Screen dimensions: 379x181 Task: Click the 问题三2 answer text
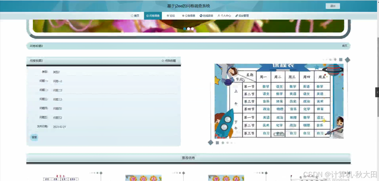(x=57, y=99)
